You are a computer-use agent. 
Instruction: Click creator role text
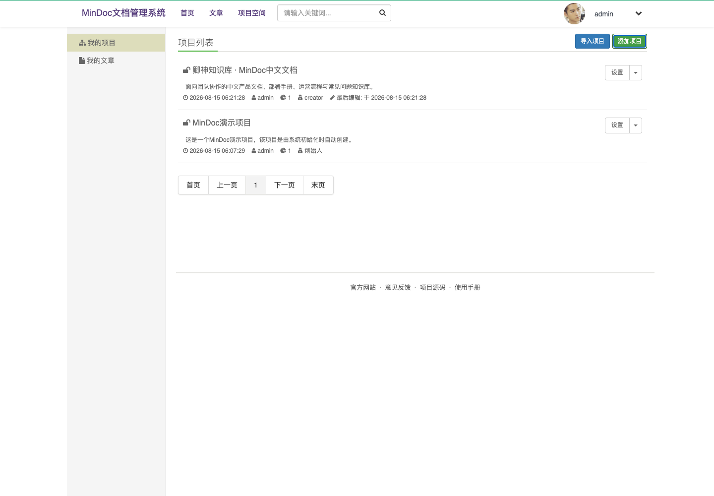coord(314,98)
